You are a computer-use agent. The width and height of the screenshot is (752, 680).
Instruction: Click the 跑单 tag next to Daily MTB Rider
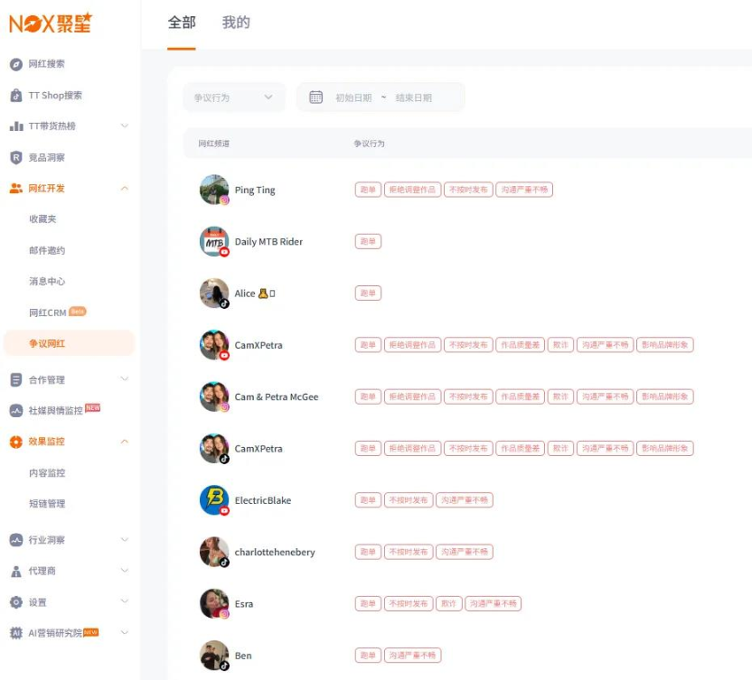coord(367,241)
